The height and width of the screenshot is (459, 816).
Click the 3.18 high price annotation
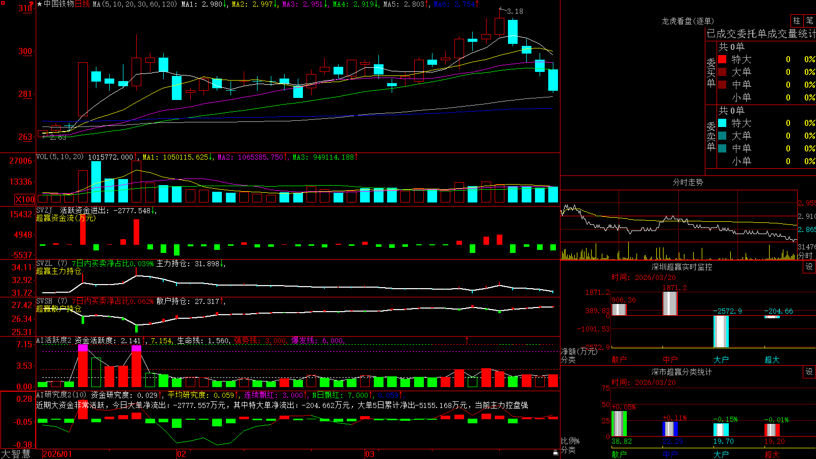[515, 11]
